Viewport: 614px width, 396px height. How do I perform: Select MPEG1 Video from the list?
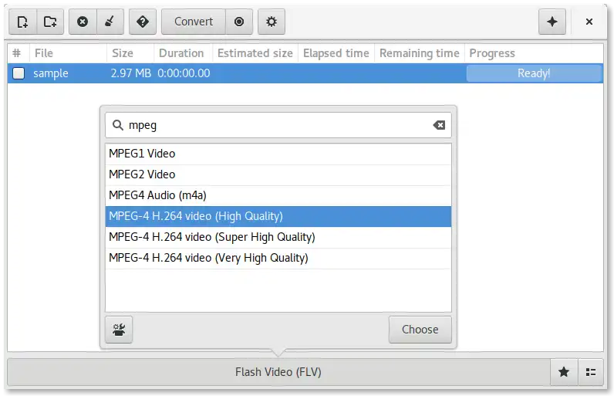click(x=278, y=154)
